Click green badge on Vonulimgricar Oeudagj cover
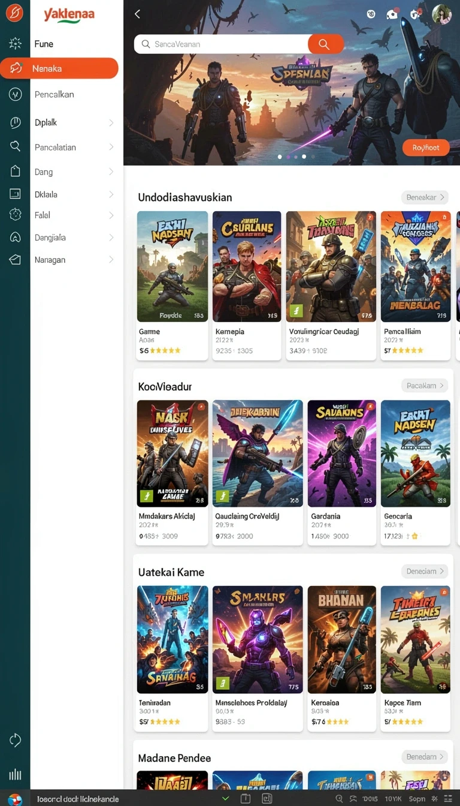 [296, 311]
